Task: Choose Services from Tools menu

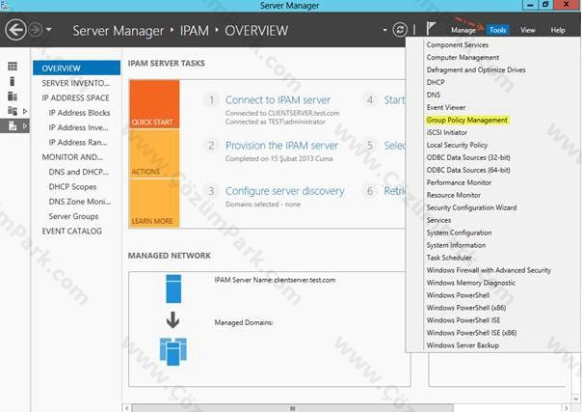Action: point(438,220)
